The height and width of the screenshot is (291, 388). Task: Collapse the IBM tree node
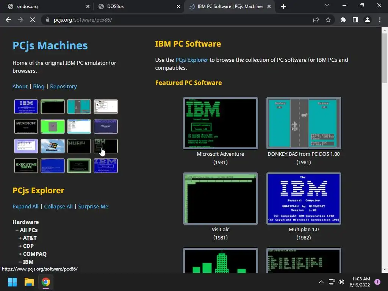click(x=26, y=261)
